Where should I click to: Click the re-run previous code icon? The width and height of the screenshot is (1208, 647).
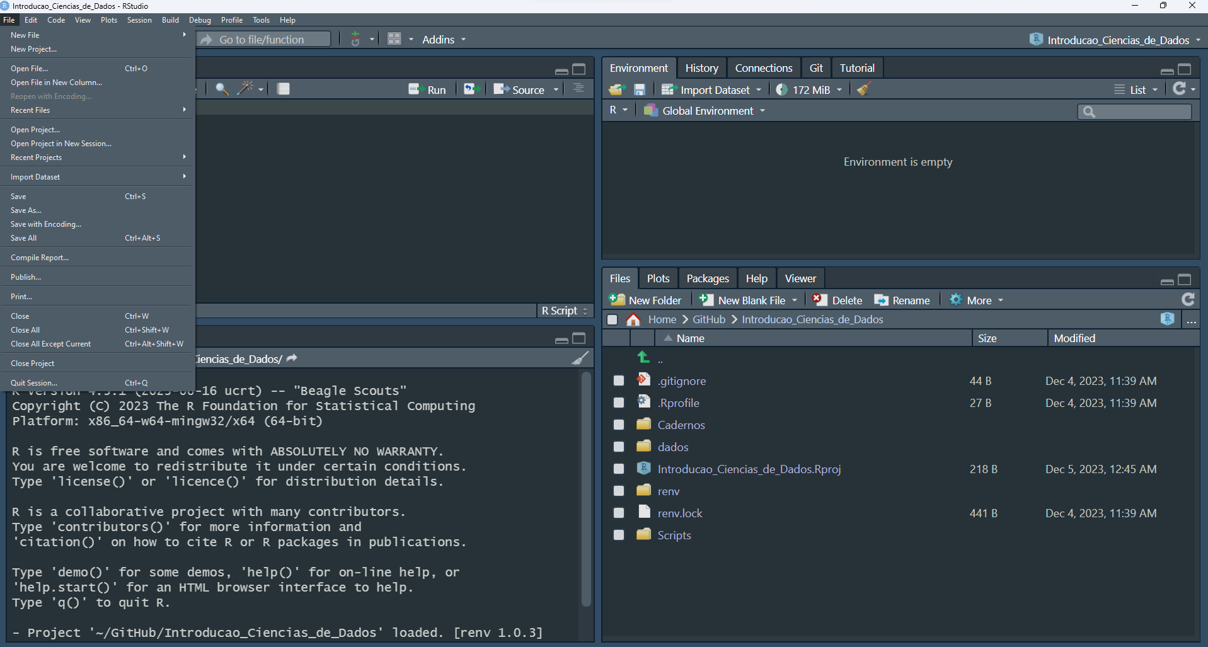pos(472,89)
